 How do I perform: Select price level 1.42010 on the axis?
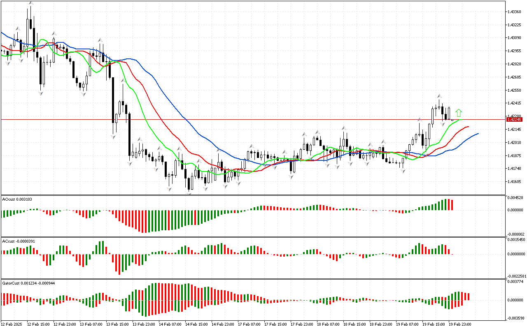514,143
